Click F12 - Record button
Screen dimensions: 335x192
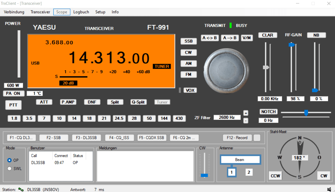coord(237,138)
